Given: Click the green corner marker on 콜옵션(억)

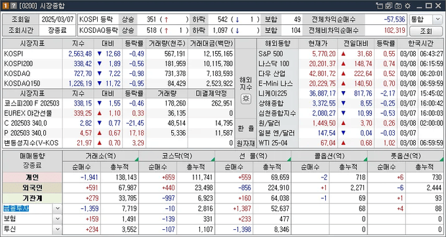Looking at the screenshot, I should click(x=365, y=160).
